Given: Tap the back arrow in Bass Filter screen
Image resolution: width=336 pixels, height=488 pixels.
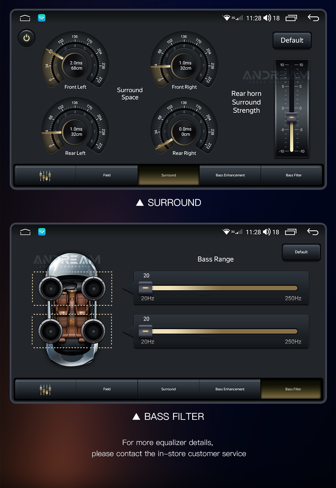Looking at the screenshot, I should pyautogui.click(x=312, y=232).
